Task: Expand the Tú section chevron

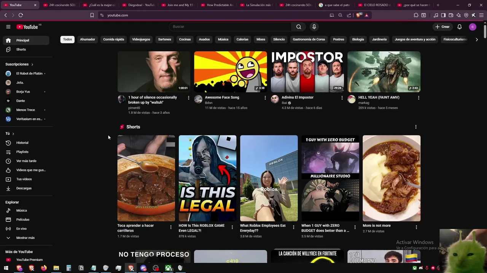Action: (13, 133)
